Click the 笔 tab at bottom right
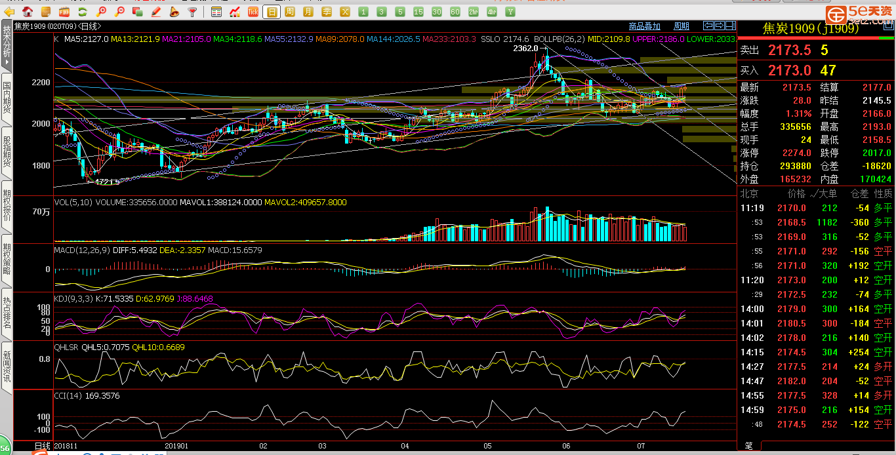This screenshot has height=455, width=896. point(748,446)
